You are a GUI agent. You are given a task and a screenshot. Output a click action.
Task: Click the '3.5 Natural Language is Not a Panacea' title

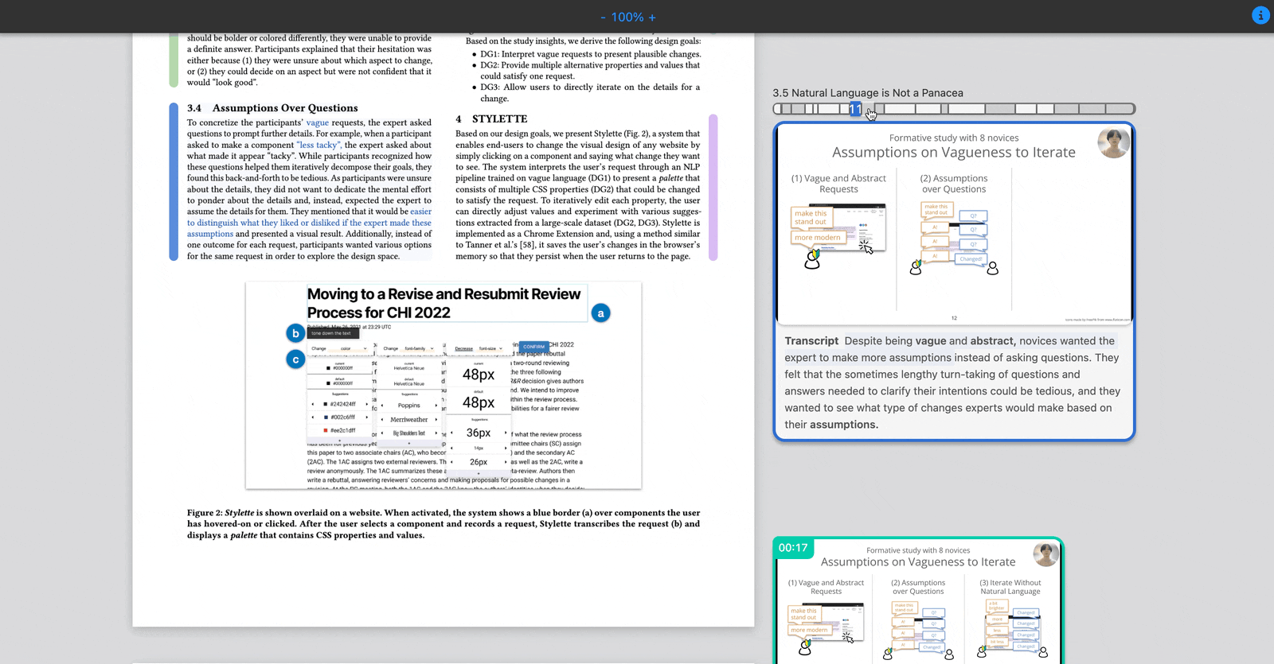868,93
